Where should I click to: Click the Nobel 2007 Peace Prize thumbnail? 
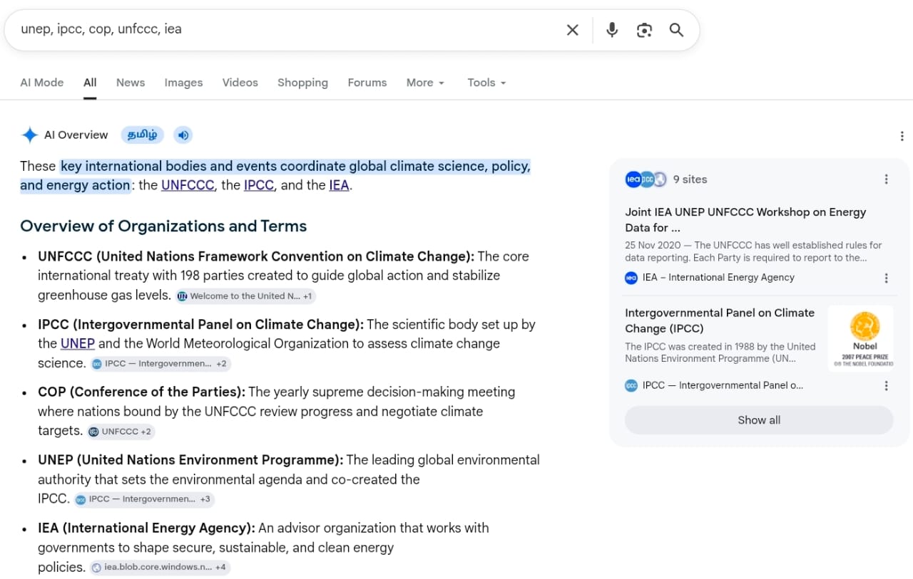pyautogui.click(x=860, y=338)
